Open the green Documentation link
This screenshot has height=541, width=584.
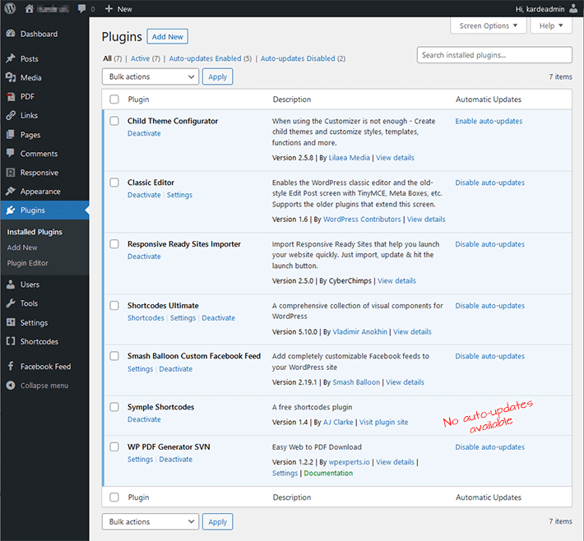(328, 473)
